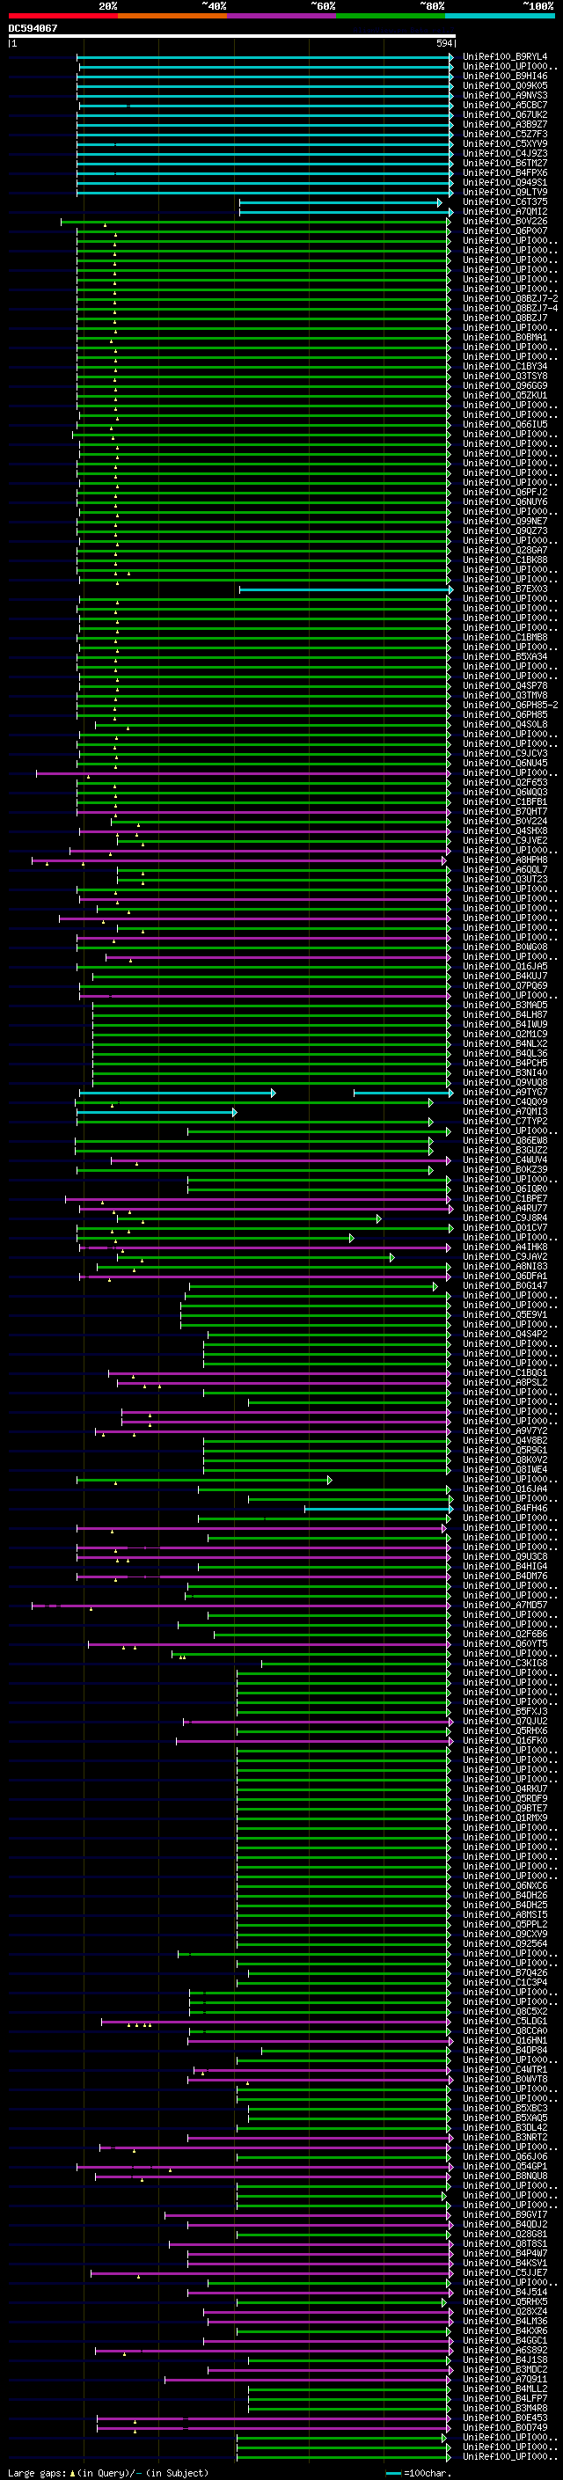Click hit UniRef100_Q949S1
The width and height of the screenshot is (563, 2480).
point(505,183)
